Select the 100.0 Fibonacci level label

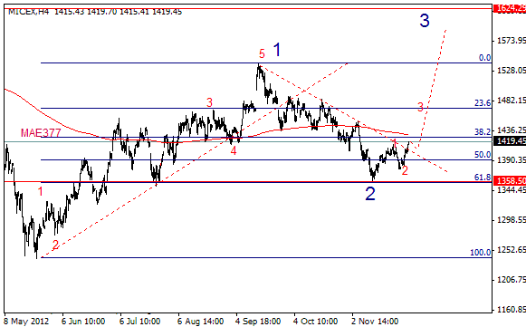pyautogui.click(x=481, y=252)
